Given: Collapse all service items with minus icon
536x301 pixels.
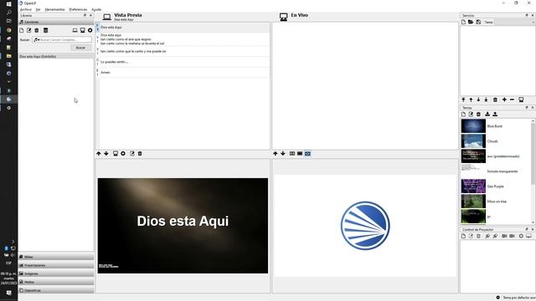Looking at the screenshot, I should click(x=512, y=99).
